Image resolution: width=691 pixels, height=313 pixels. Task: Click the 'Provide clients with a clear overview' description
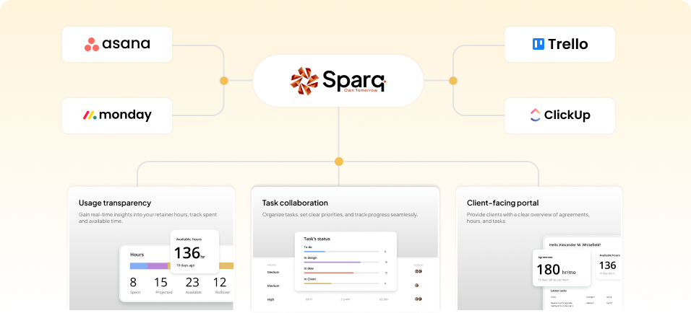[528, 218]
